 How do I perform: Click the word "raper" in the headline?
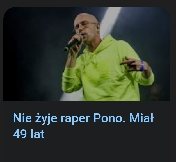click(75, 119)
